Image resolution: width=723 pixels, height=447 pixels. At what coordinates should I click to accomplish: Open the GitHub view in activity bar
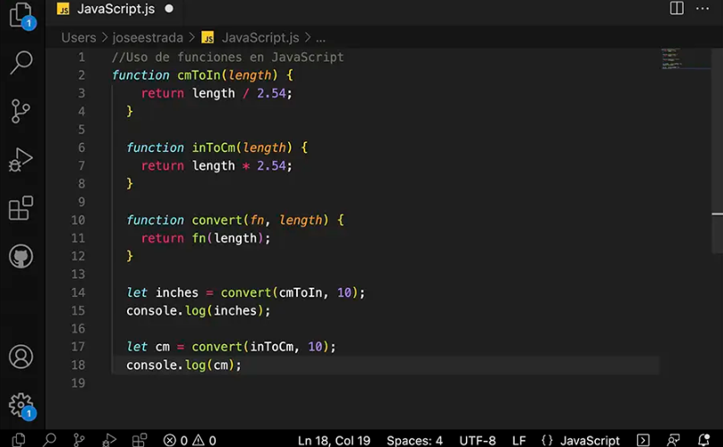click(x=21, y=257)
